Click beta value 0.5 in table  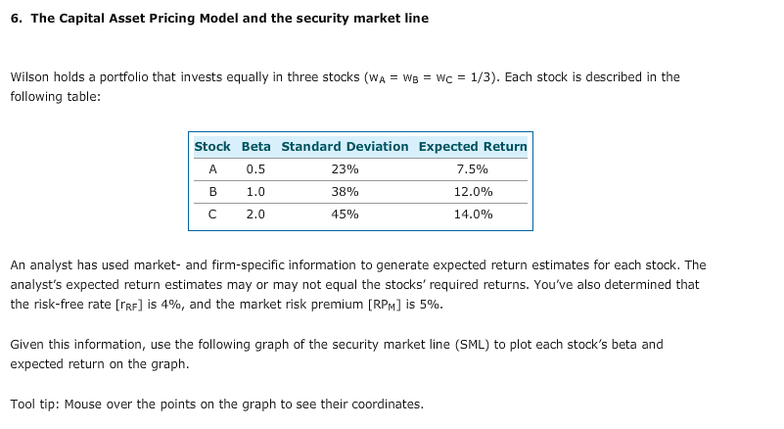point(255,169)
